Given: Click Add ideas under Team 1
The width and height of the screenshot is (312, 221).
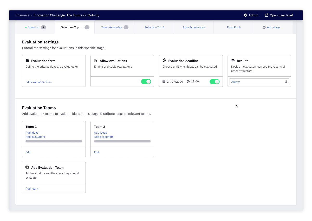Looking at the screenshot, I should [32, 133].
